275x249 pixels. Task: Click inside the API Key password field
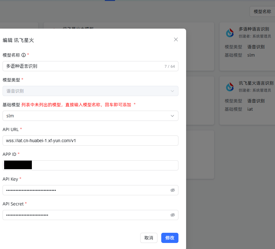[x=86, y=190]
